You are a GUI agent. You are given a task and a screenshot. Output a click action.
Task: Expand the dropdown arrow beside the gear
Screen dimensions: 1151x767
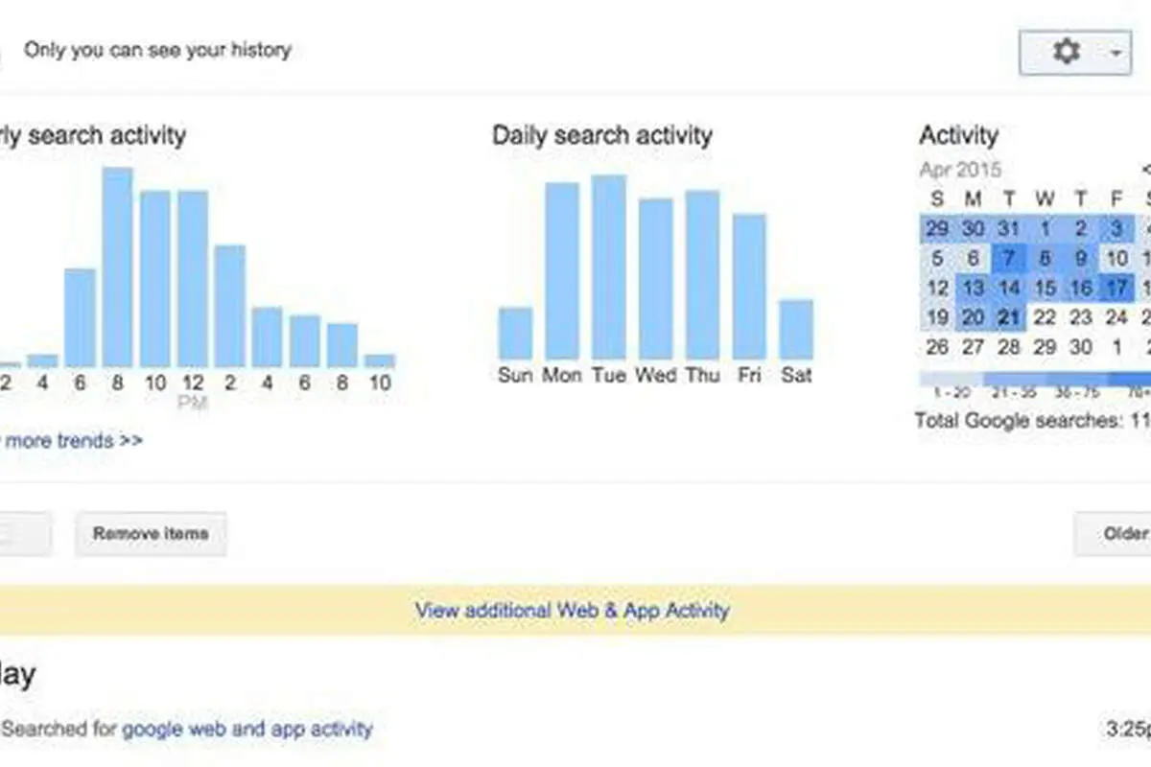[x=1116, y=53]
